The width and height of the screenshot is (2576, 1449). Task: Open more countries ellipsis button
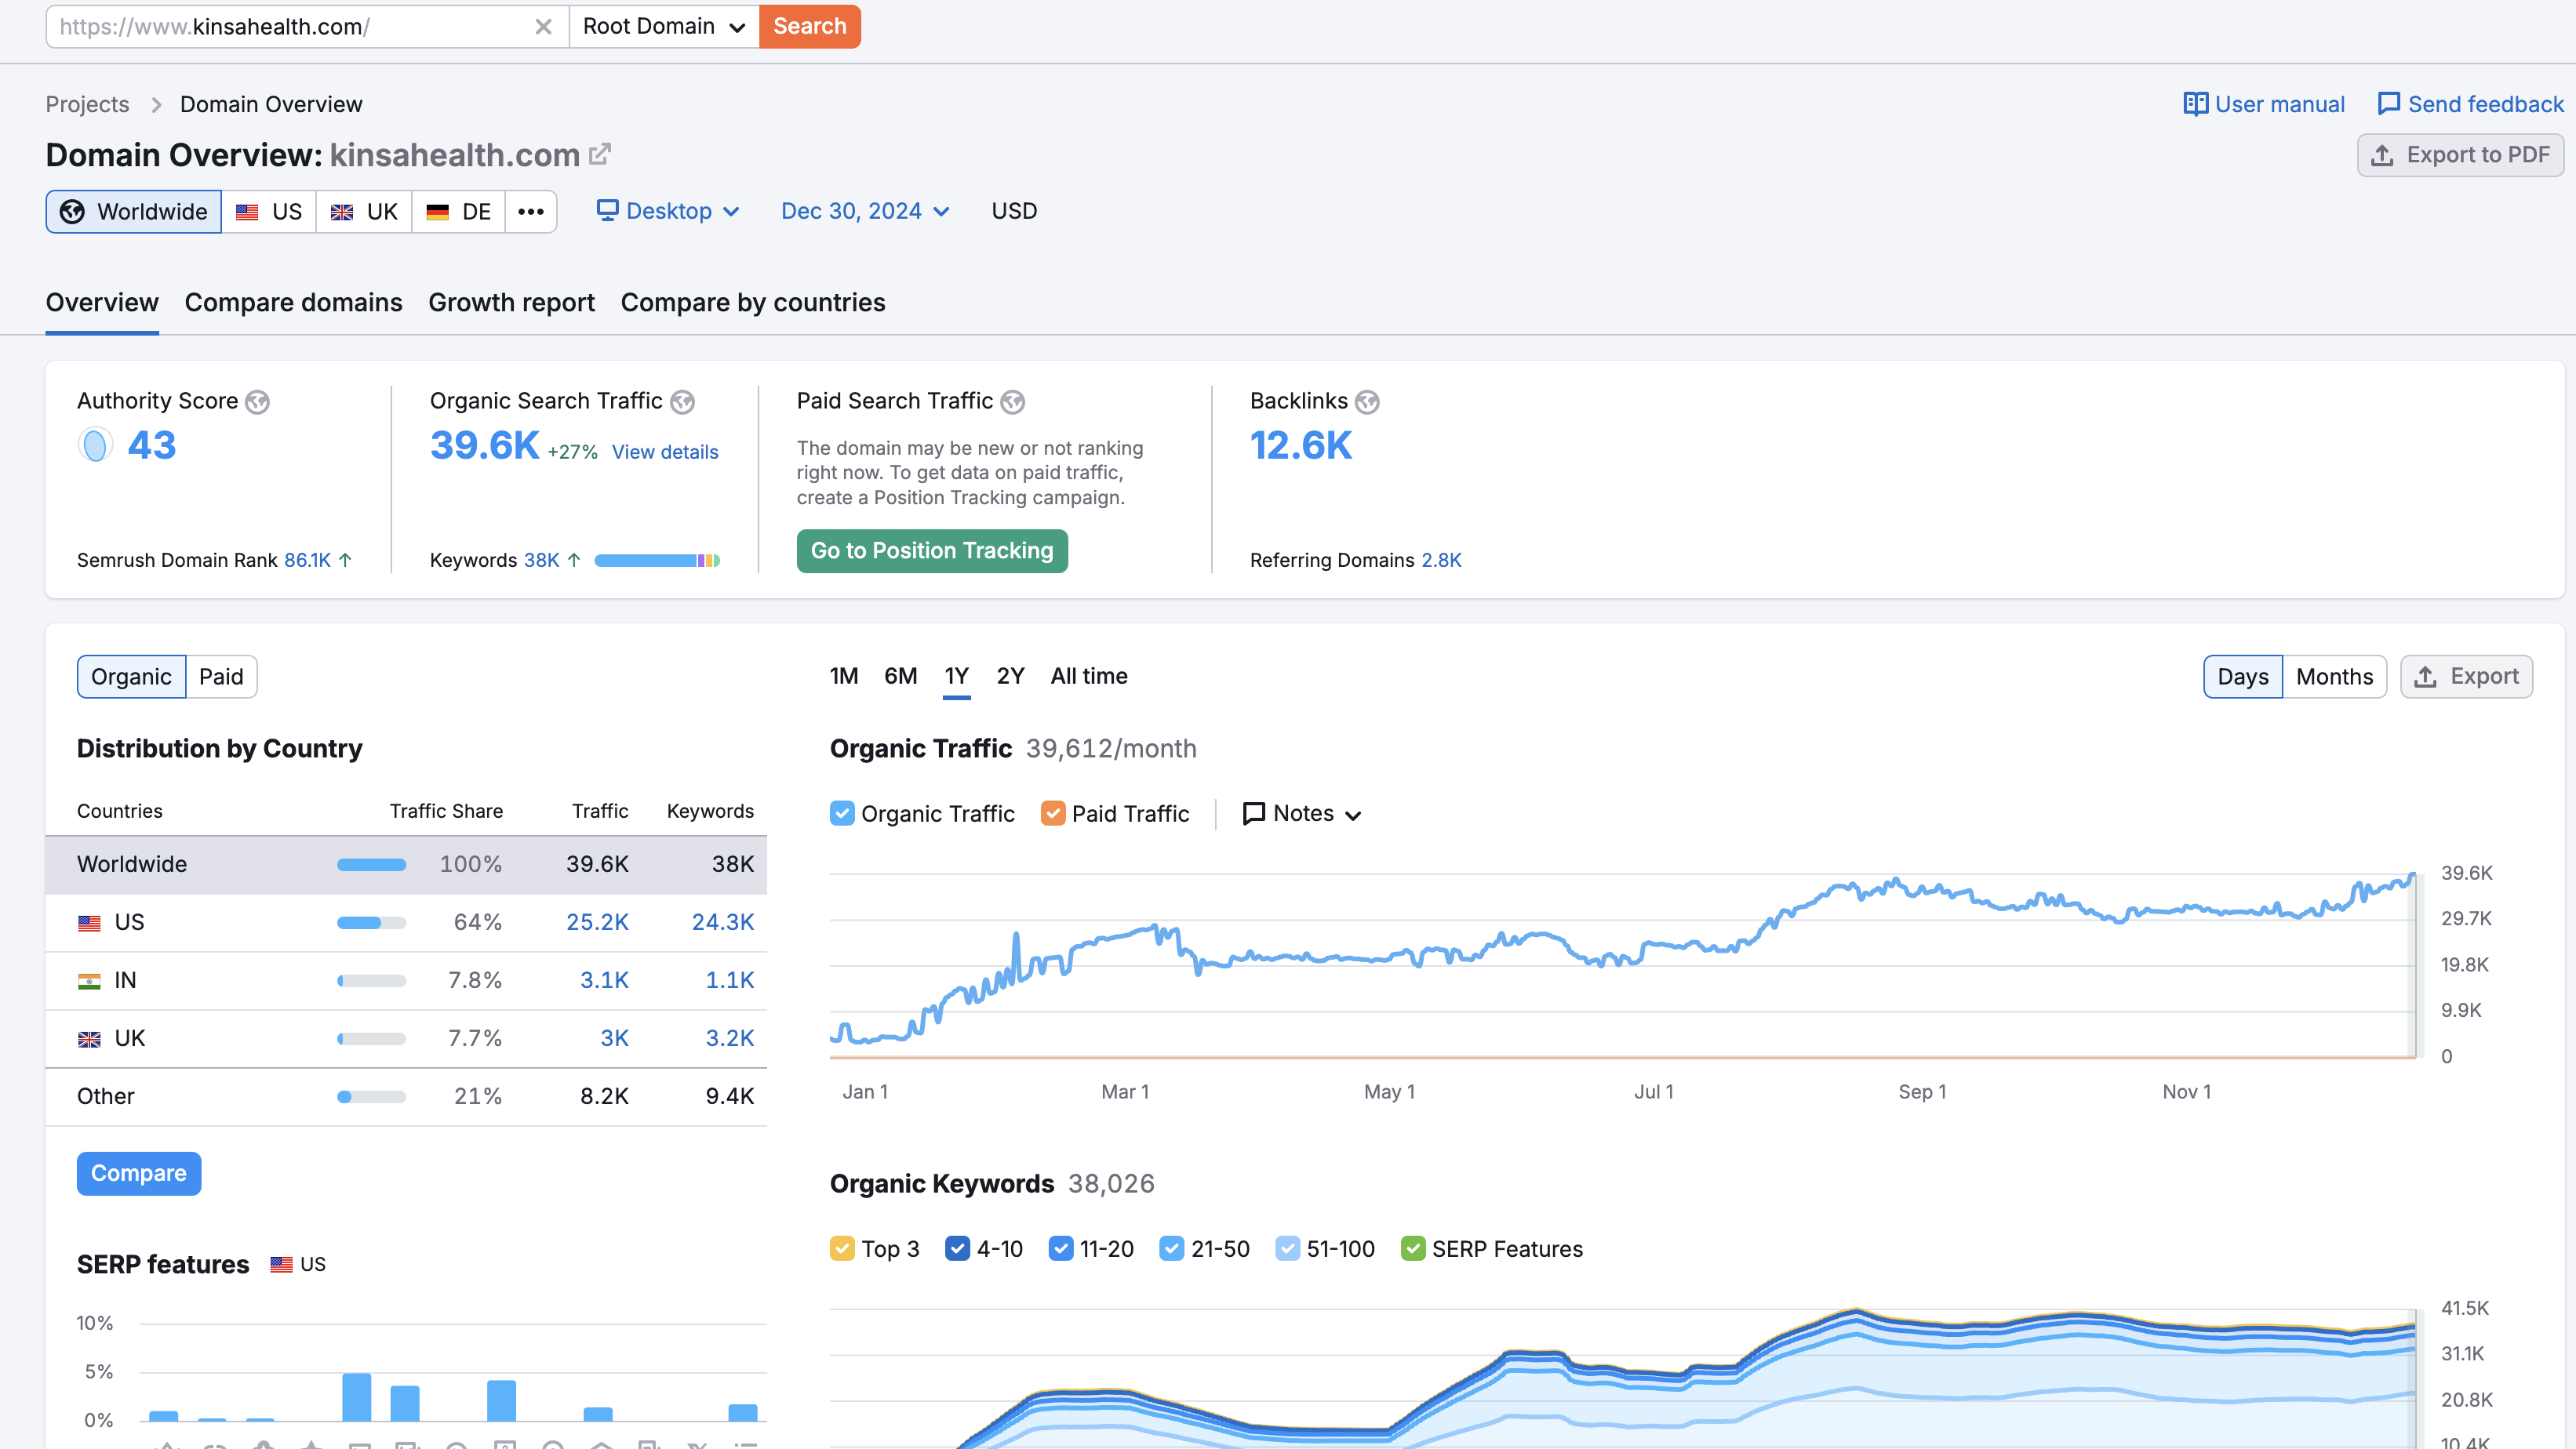[531, 212]
